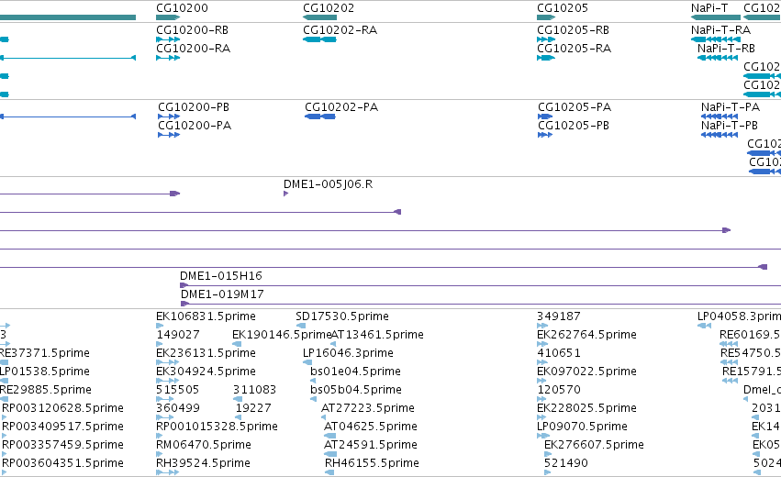Select the CG10202-RA transcript feature

pyautogui.click(x=319, y=39)
